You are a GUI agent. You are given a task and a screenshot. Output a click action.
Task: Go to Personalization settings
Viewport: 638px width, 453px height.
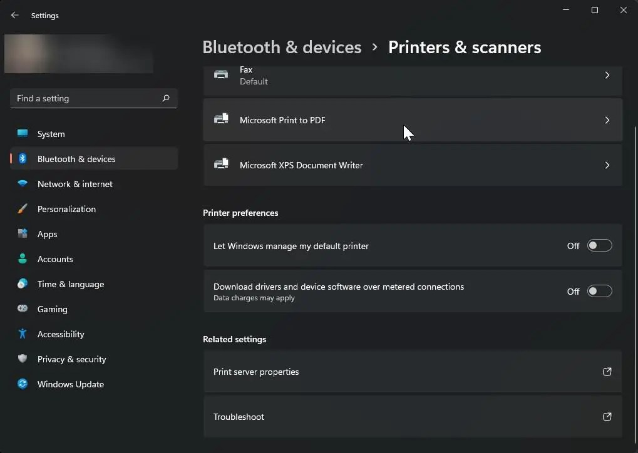point(94,209)
